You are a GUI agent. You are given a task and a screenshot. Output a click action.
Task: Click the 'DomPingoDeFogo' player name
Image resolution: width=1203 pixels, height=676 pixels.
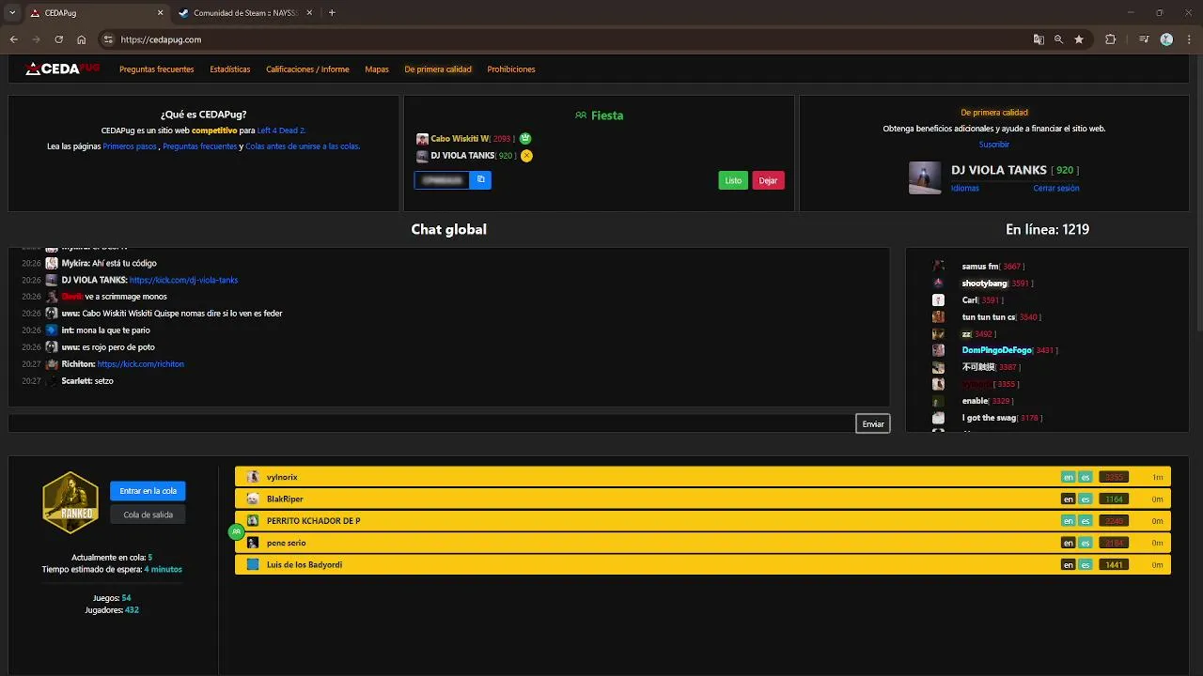(x=997, y=350)
